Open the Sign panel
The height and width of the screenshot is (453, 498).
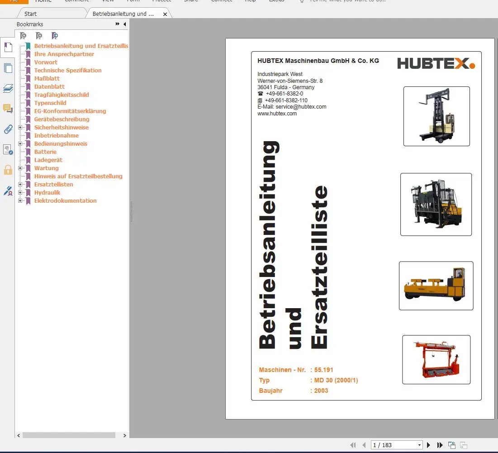pos(8,191)
